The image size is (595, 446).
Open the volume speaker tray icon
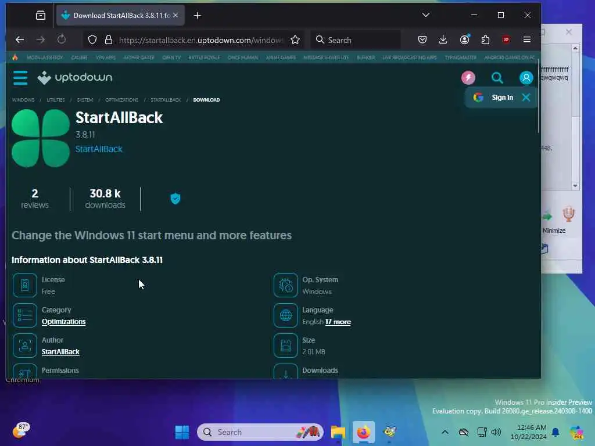point(496,432)
